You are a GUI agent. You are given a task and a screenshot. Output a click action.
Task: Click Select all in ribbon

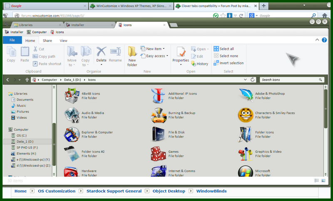(x=224, y=49)
